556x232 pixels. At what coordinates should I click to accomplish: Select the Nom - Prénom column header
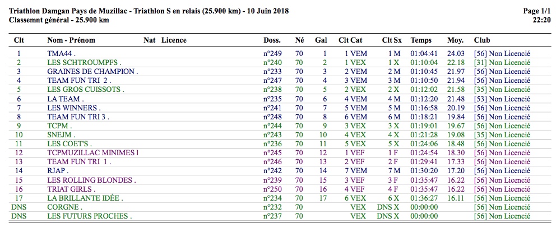[71, 40]
